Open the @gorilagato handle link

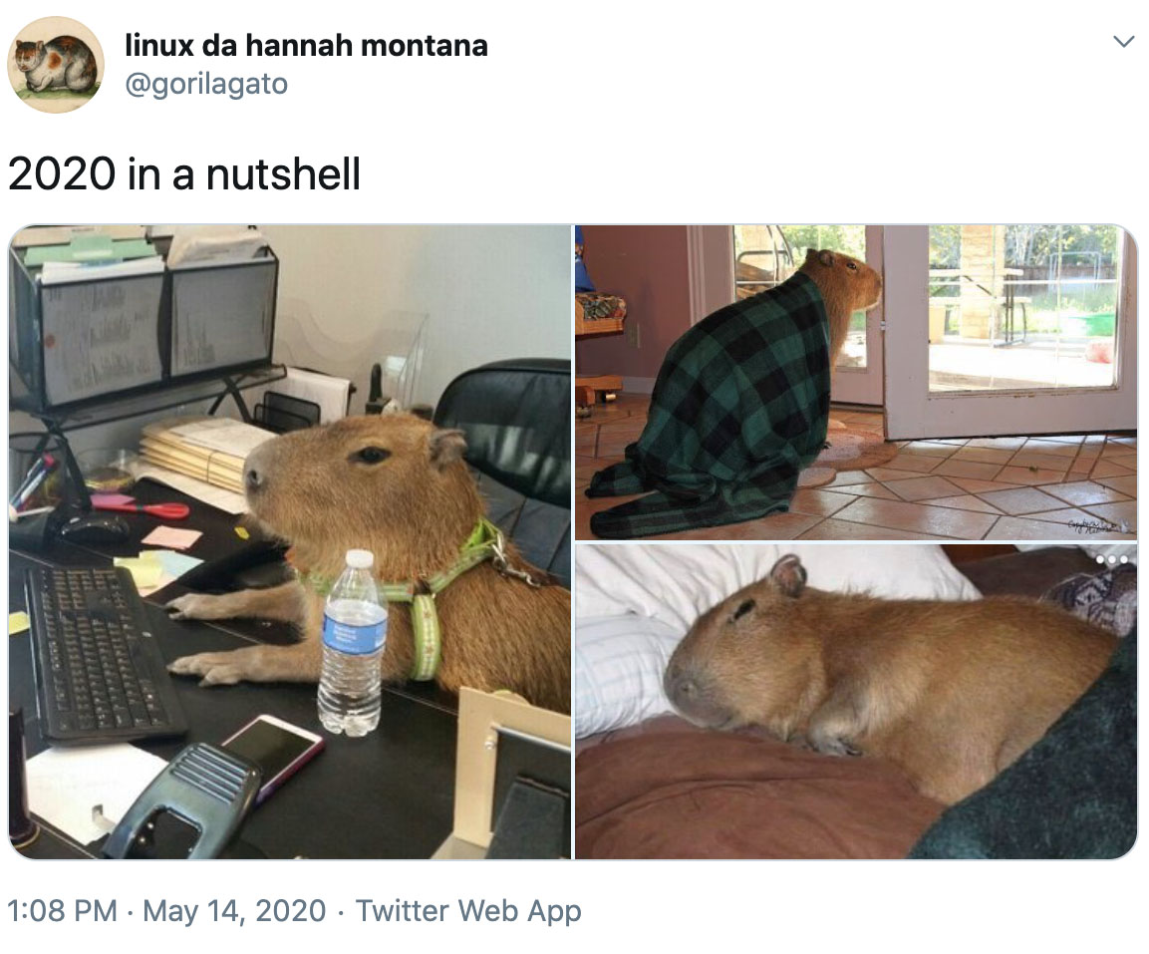(x=206, y=85)
